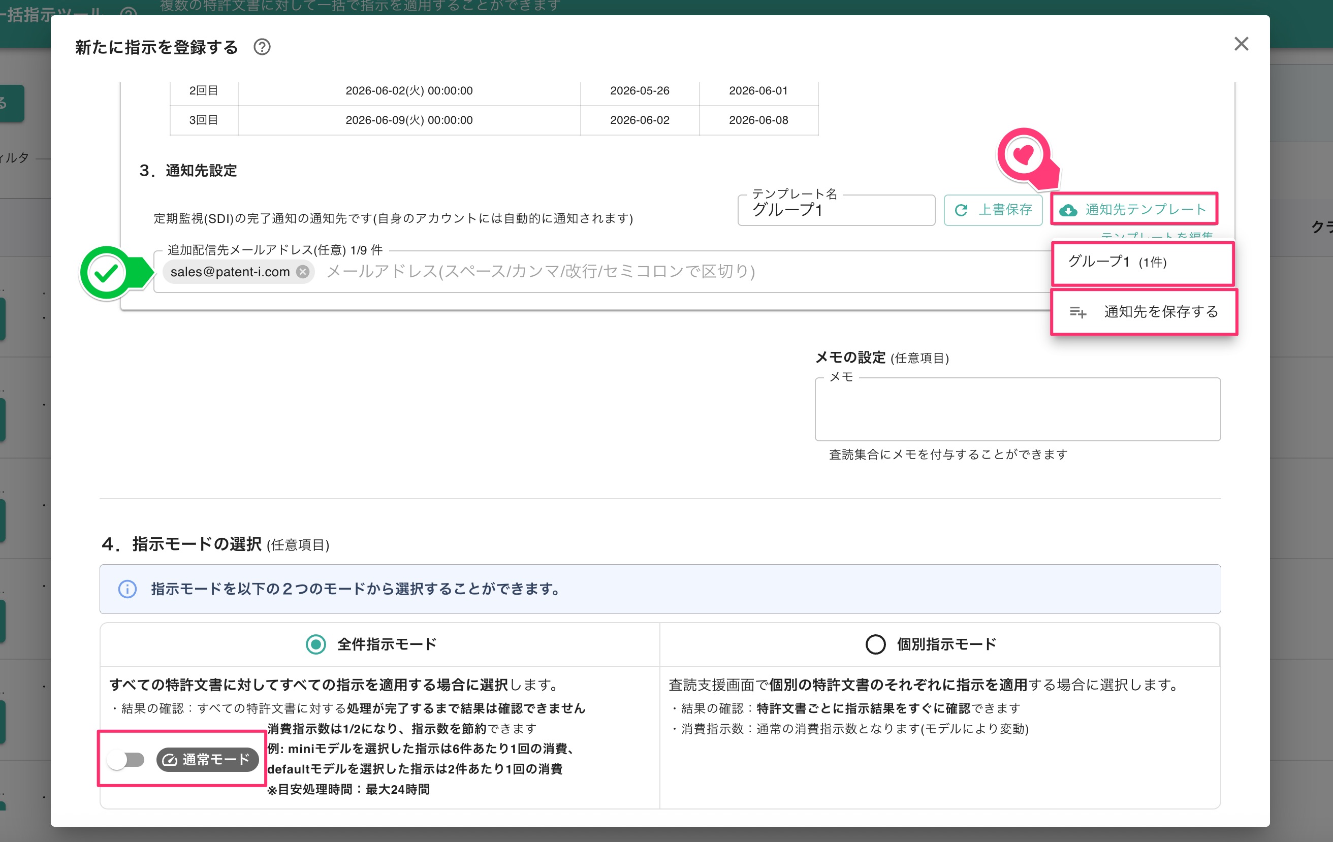Click the 2026-06-01 date cell

758,90
